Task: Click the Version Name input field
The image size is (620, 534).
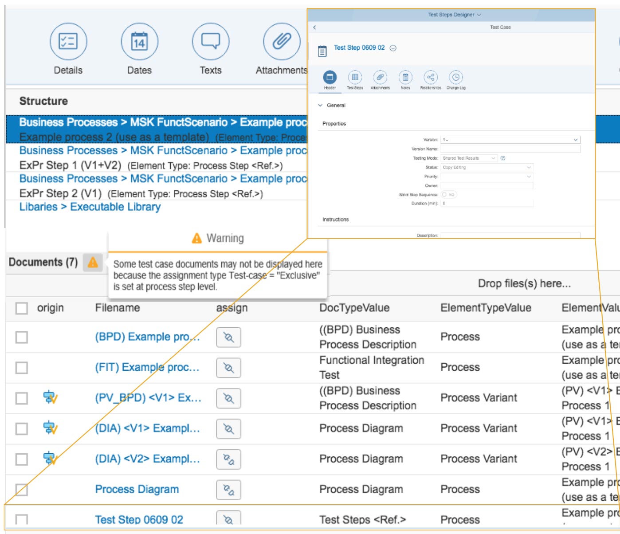Action: point(510,149)
